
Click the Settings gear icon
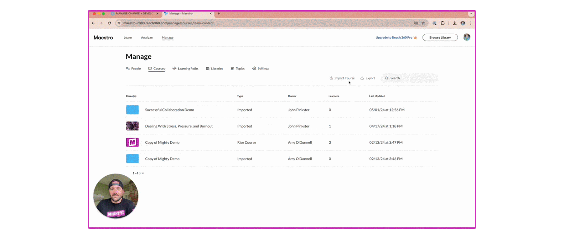click(x=254, y=68)
